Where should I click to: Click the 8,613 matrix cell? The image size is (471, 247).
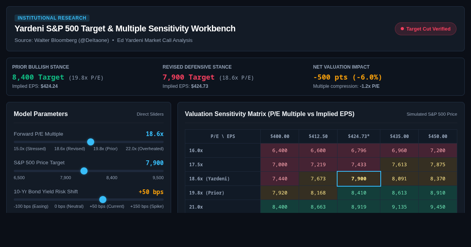tap(399, 193)
